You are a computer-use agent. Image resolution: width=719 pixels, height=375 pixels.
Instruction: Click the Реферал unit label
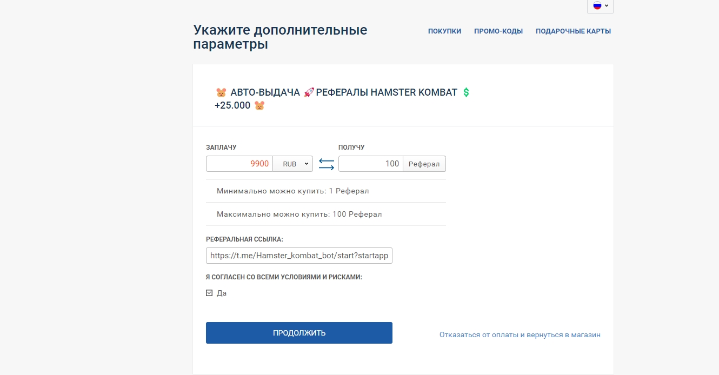tap(424, 164)
